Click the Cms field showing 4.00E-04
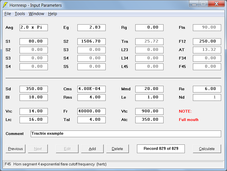The image size is (227, 171). click(x=91, y=89)
